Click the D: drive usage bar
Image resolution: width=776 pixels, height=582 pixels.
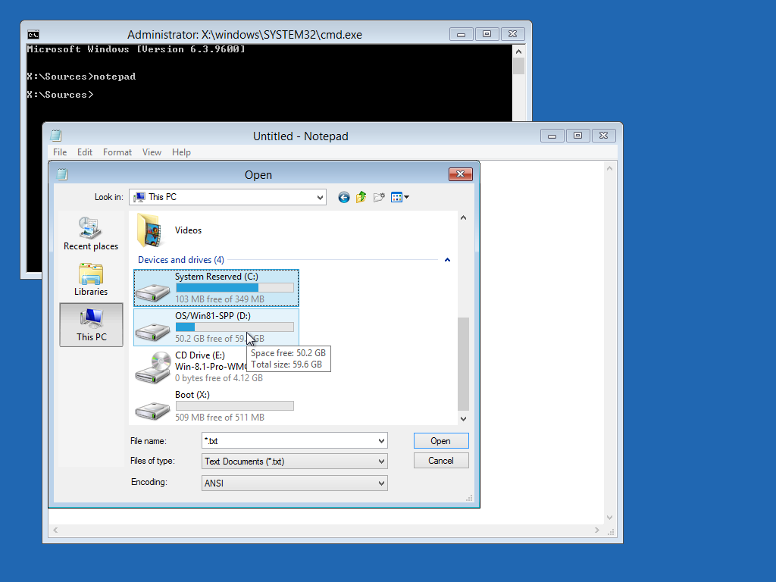click(235, 327)
